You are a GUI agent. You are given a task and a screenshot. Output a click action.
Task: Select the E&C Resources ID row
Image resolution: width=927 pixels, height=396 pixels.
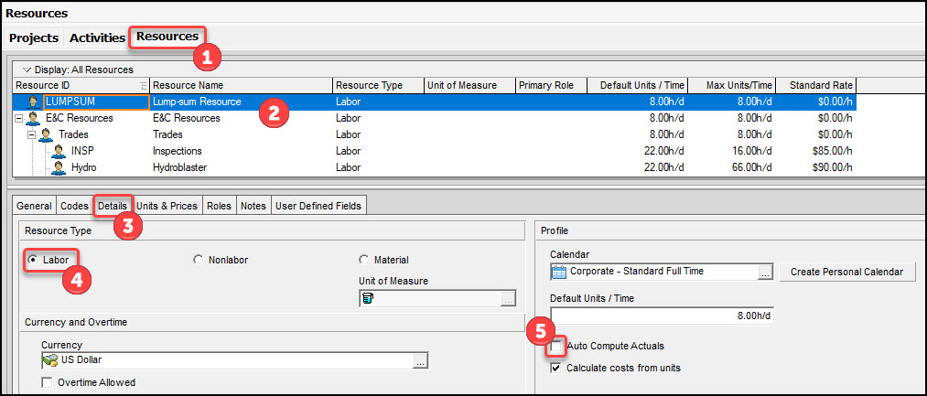80,118
